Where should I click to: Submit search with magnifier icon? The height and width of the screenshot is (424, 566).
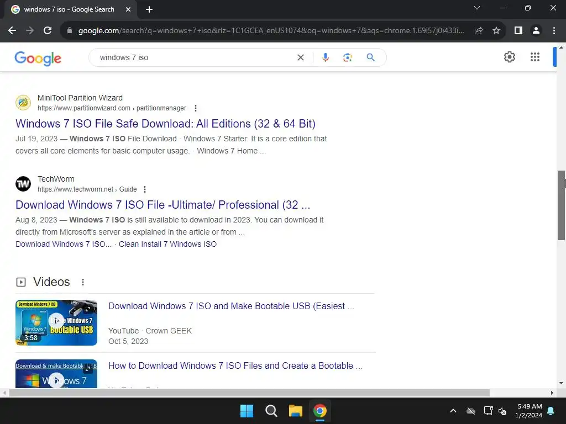click(371, 57)
